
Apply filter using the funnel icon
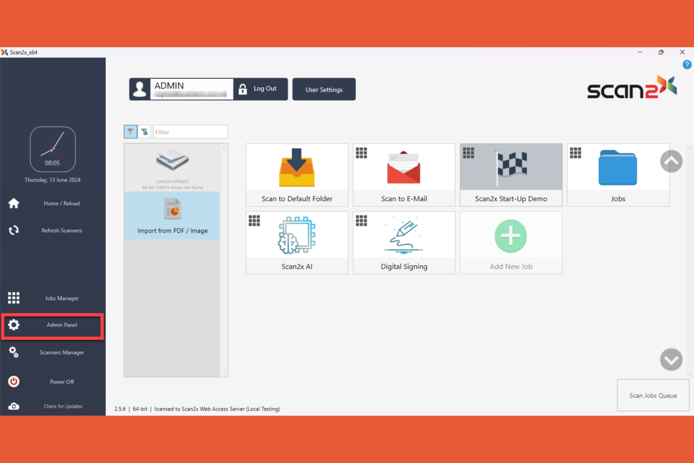point(130,132)
